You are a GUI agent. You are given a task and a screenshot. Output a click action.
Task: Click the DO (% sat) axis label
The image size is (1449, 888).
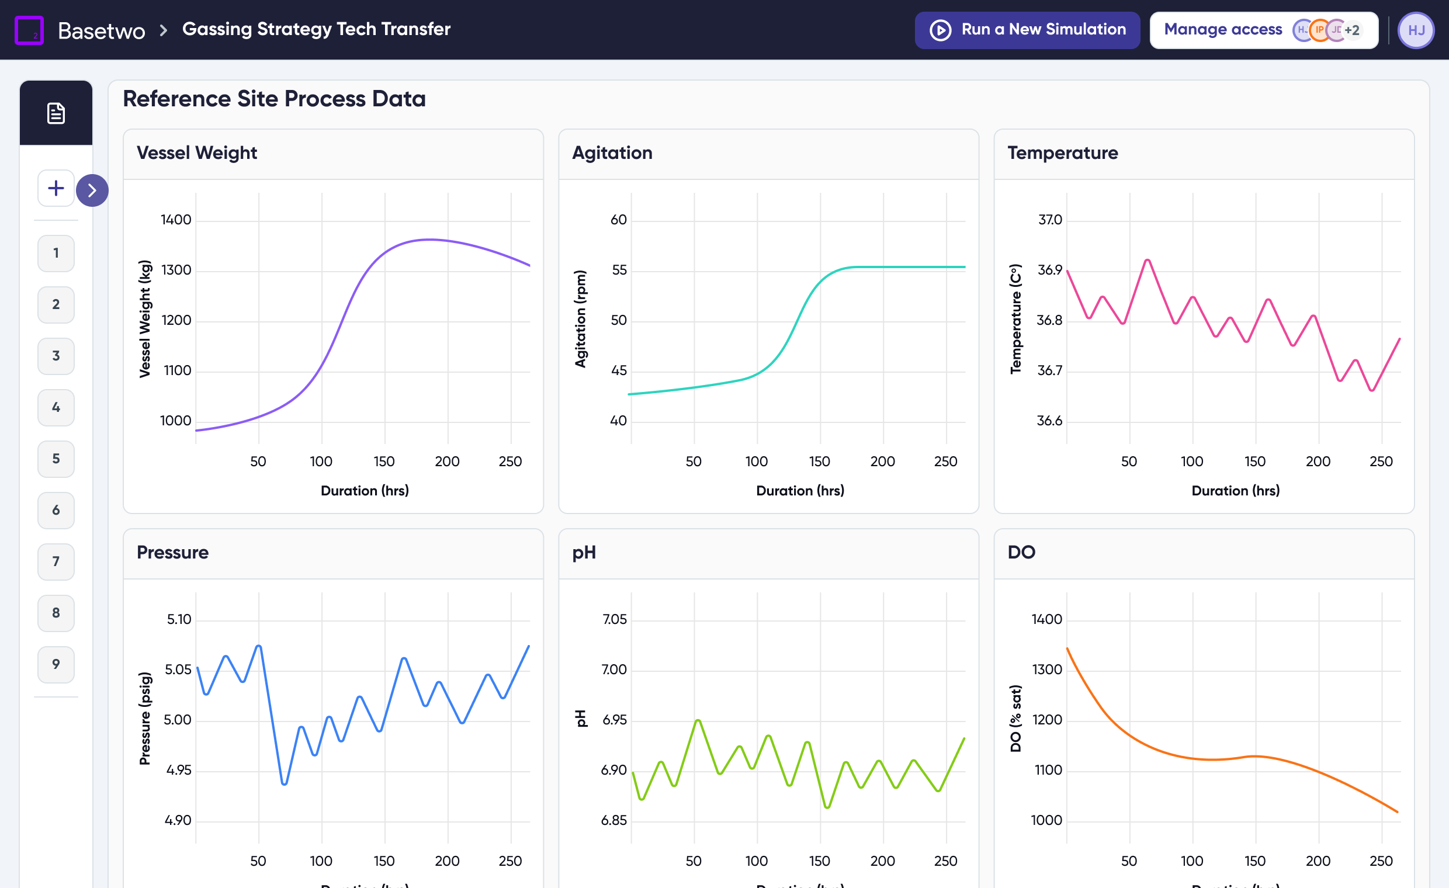pos(1015,719)
